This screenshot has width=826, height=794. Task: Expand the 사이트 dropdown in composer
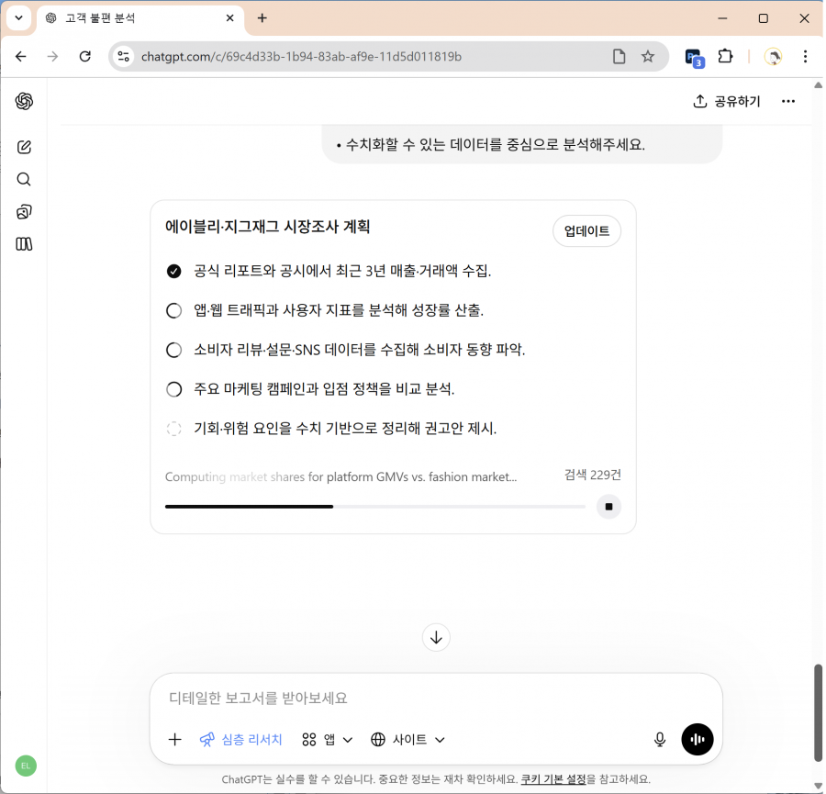pos(408,740)
